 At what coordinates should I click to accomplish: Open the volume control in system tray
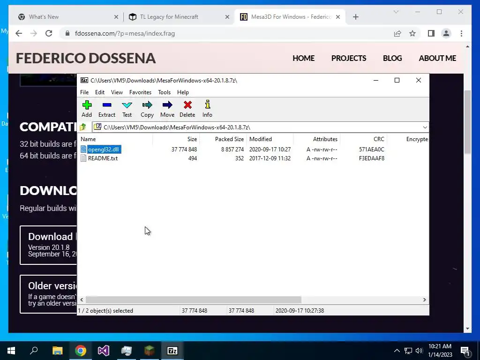(419, 351)
